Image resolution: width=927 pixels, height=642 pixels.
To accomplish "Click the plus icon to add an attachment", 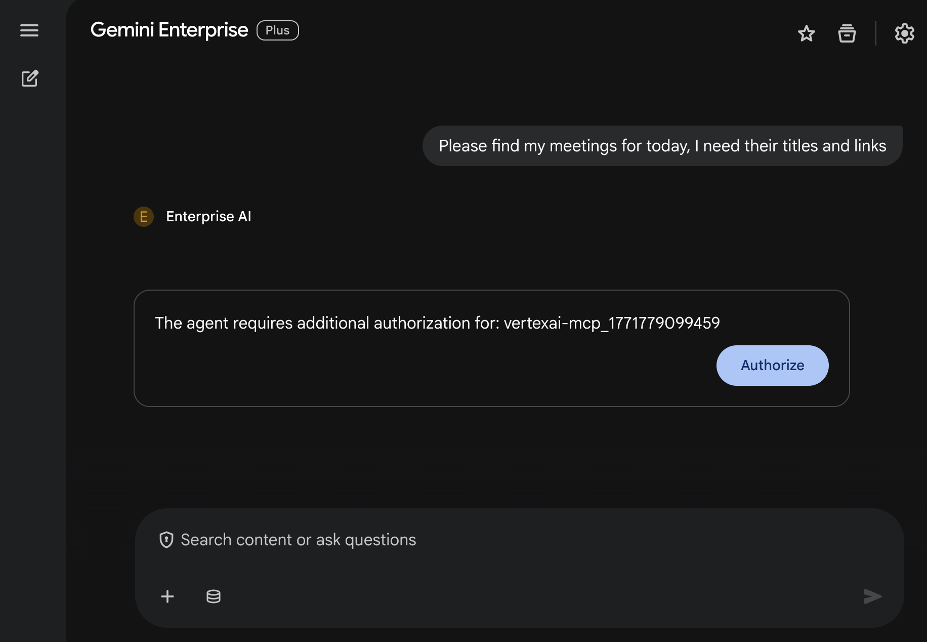I will pos(167,596).
